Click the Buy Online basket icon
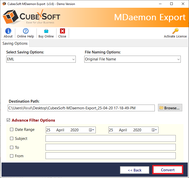This screenshot has height=178, width=189. [46, 31]
